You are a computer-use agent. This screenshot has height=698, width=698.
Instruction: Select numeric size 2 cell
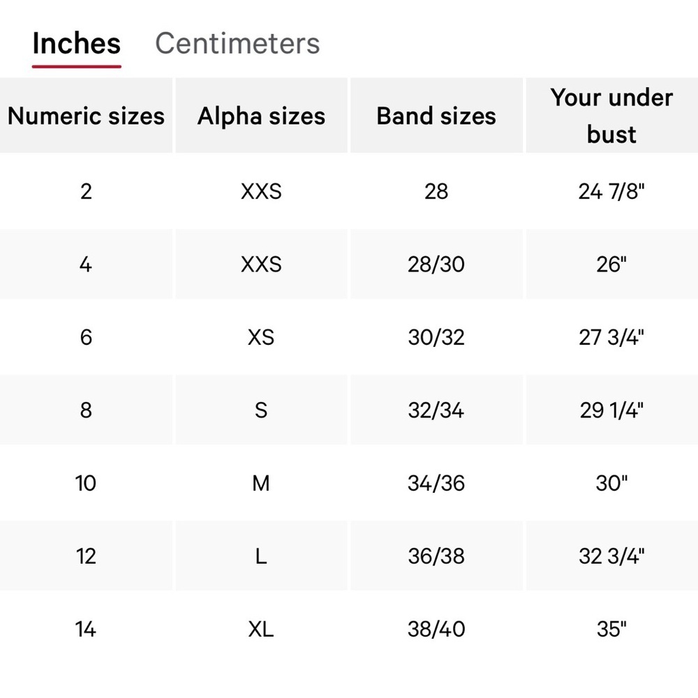pos(86,191)
